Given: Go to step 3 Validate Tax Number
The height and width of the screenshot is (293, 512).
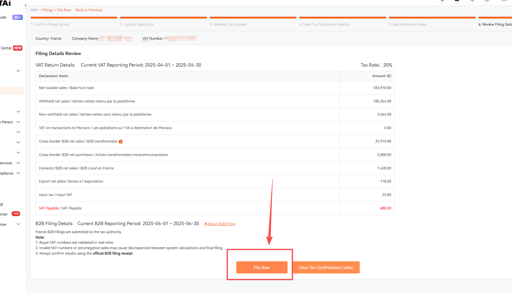Looking at the screenshot, I should pos(228,24).
